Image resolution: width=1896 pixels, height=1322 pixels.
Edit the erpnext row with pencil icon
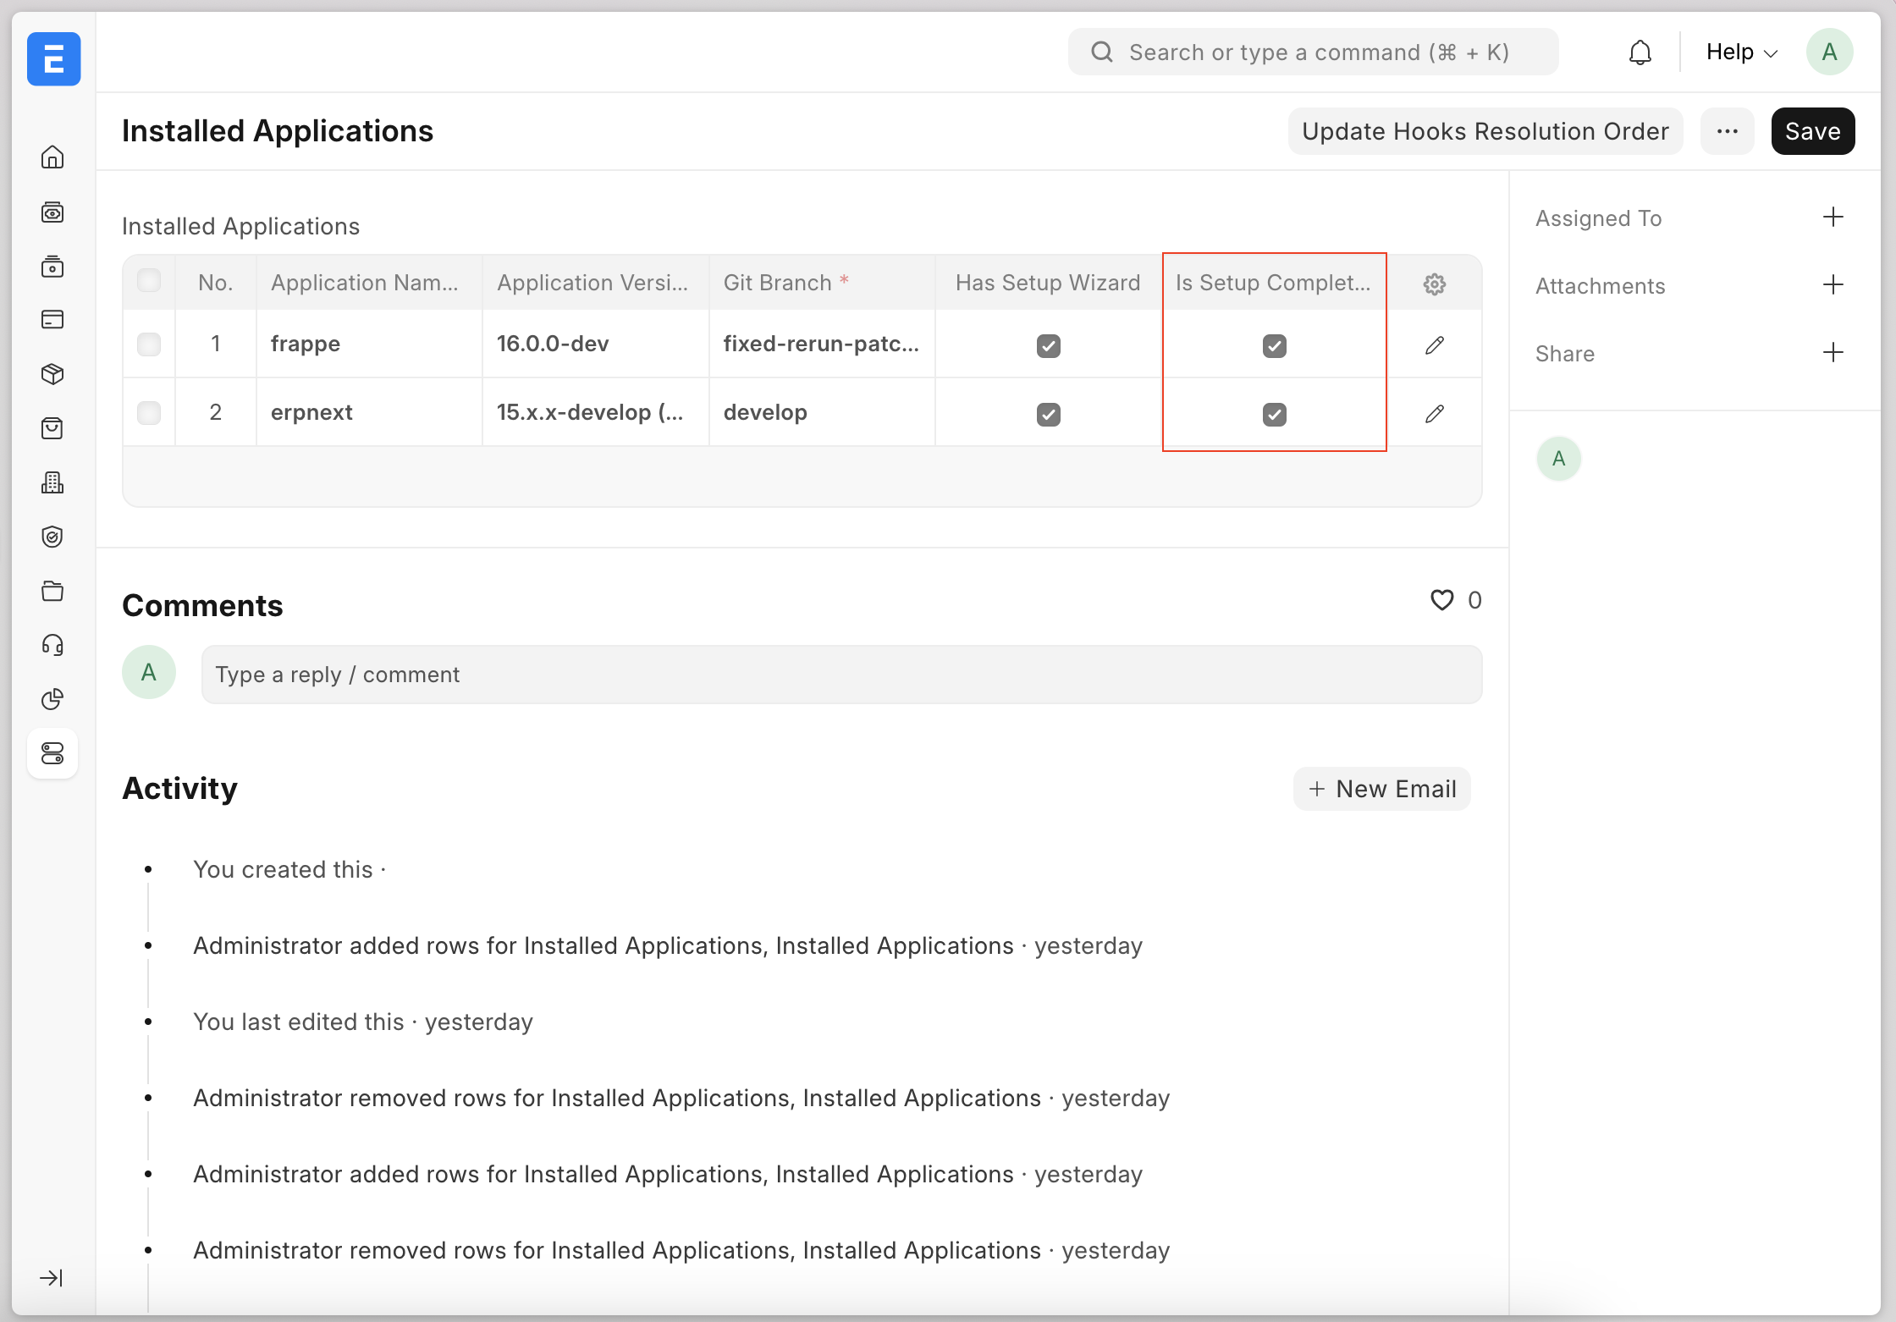[1434, 413]
